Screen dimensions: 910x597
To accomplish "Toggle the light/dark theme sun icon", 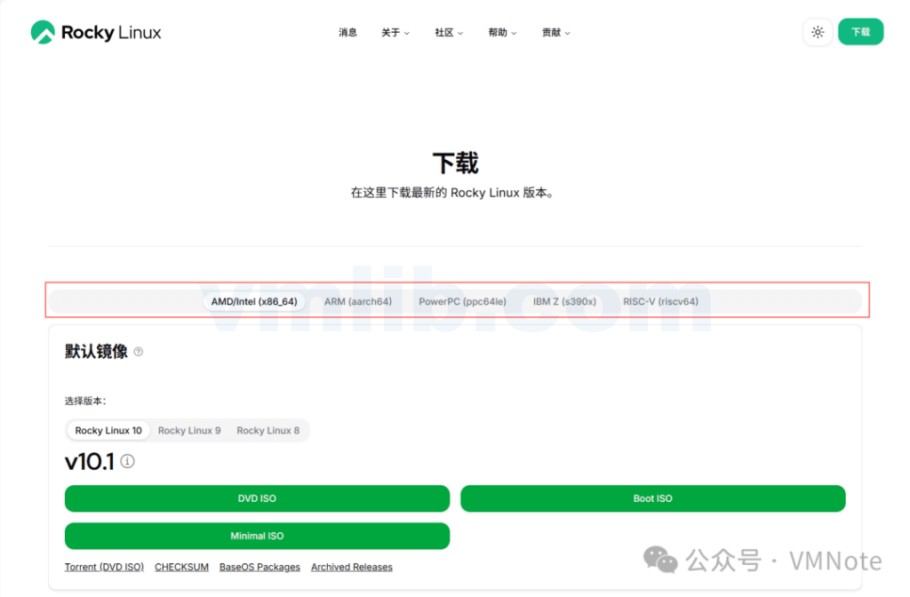I will tap(818, 32).
